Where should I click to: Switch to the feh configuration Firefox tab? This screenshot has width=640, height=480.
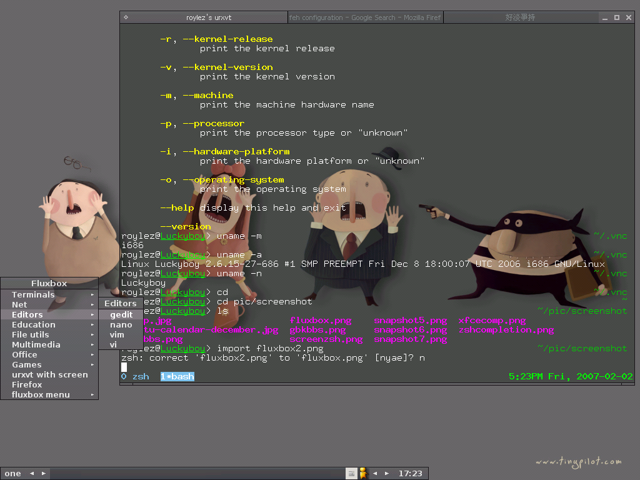(x=365, y=17)
